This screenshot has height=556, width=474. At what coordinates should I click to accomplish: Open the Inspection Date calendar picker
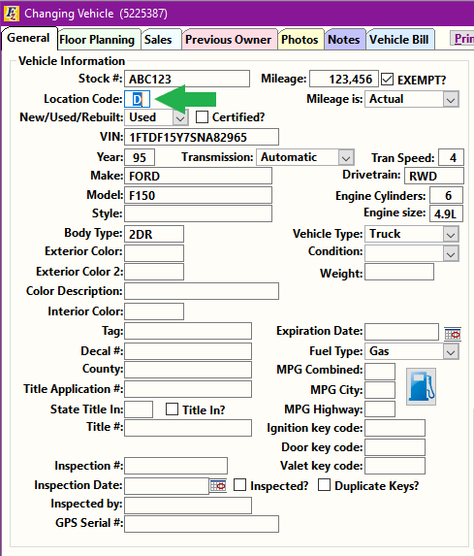(218, 485)
